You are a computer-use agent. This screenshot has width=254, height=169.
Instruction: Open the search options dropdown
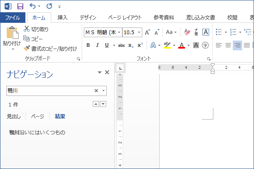(103, 91)
